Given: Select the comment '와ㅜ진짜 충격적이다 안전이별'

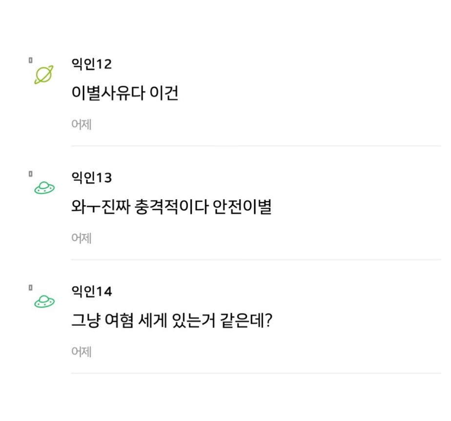Looking at the screenshot, I should [x=171, y=207].
